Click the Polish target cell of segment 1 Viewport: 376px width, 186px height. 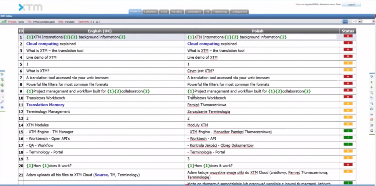[x=261, y=37]
